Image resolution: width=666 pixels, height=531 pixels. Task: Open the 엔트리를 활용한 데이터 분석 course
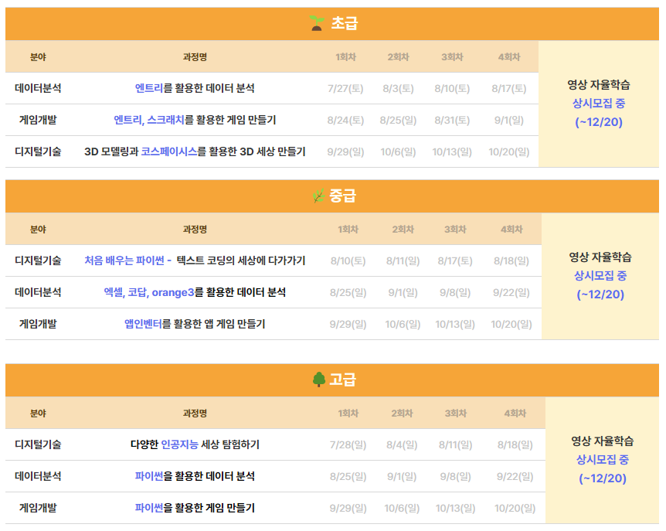[x=195, y=88]
